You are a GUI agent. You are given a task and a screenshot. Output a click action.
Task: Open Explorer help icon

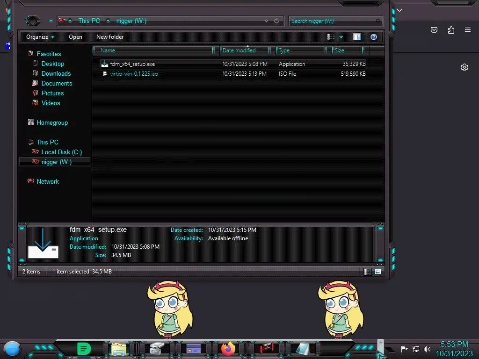click(x=374, y=37)
